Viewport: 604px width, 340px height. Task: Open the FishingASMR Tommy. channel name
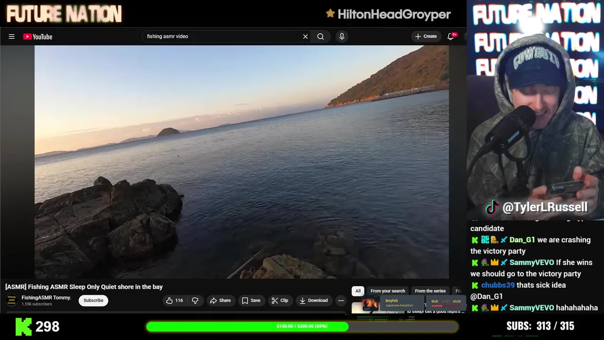click(x=46, y=297)
